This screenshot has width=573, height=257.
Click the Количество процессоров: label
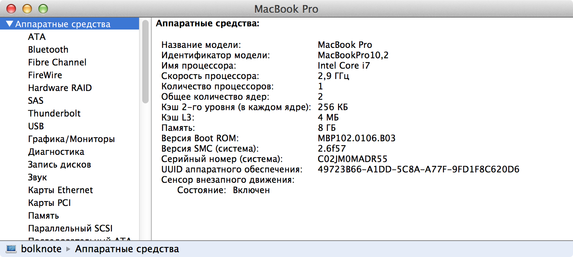(218, 86)
